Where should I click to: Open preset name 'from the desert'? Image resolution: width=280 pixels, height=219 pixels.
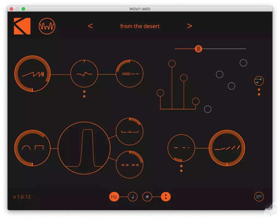(x=140, y=26)
